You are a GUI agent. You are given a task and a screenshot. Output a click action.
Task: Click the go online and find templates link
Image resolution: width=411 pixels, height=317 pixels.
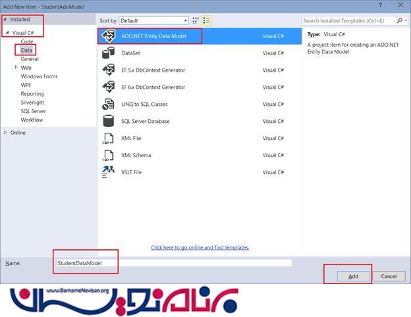(x=200, y=247)
